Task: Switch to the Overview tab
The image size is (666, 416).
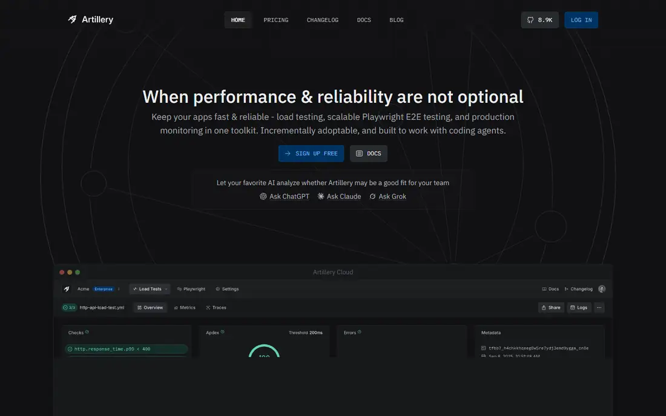Action: click(x=150, y=307)
